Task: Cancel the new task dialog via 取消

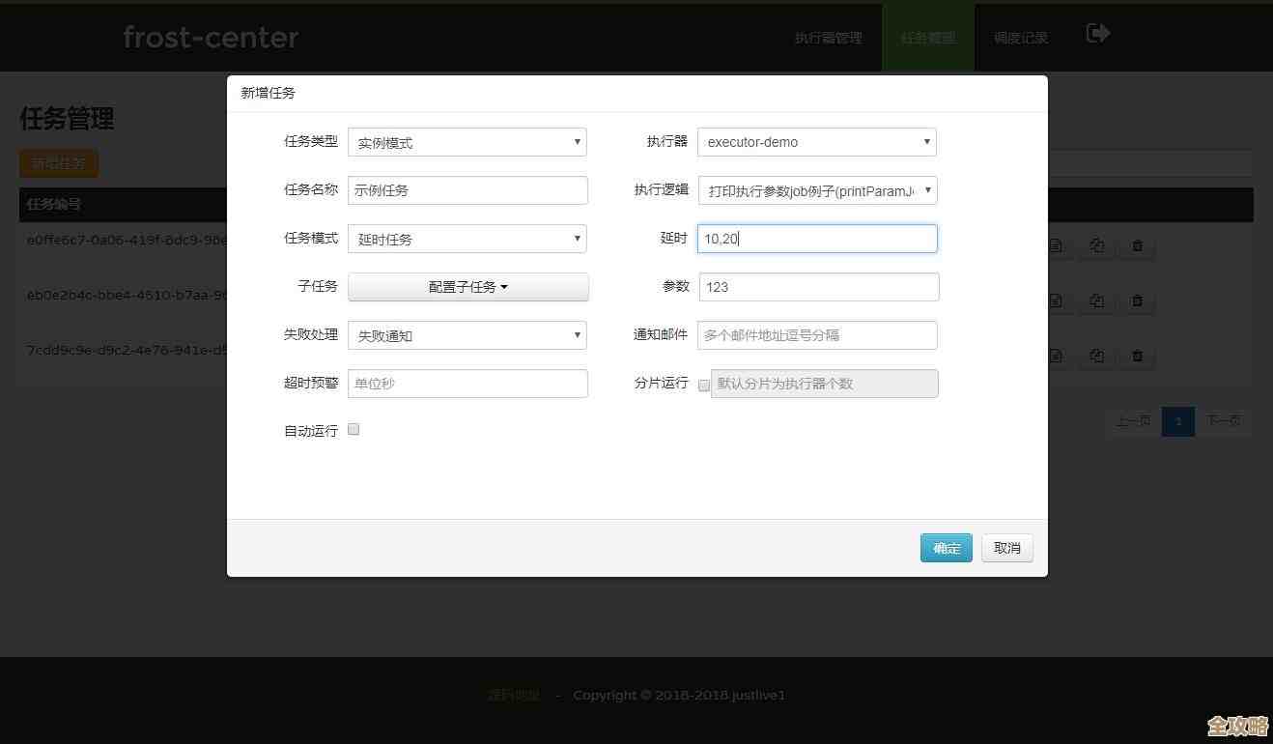Action: (1006, 548)
